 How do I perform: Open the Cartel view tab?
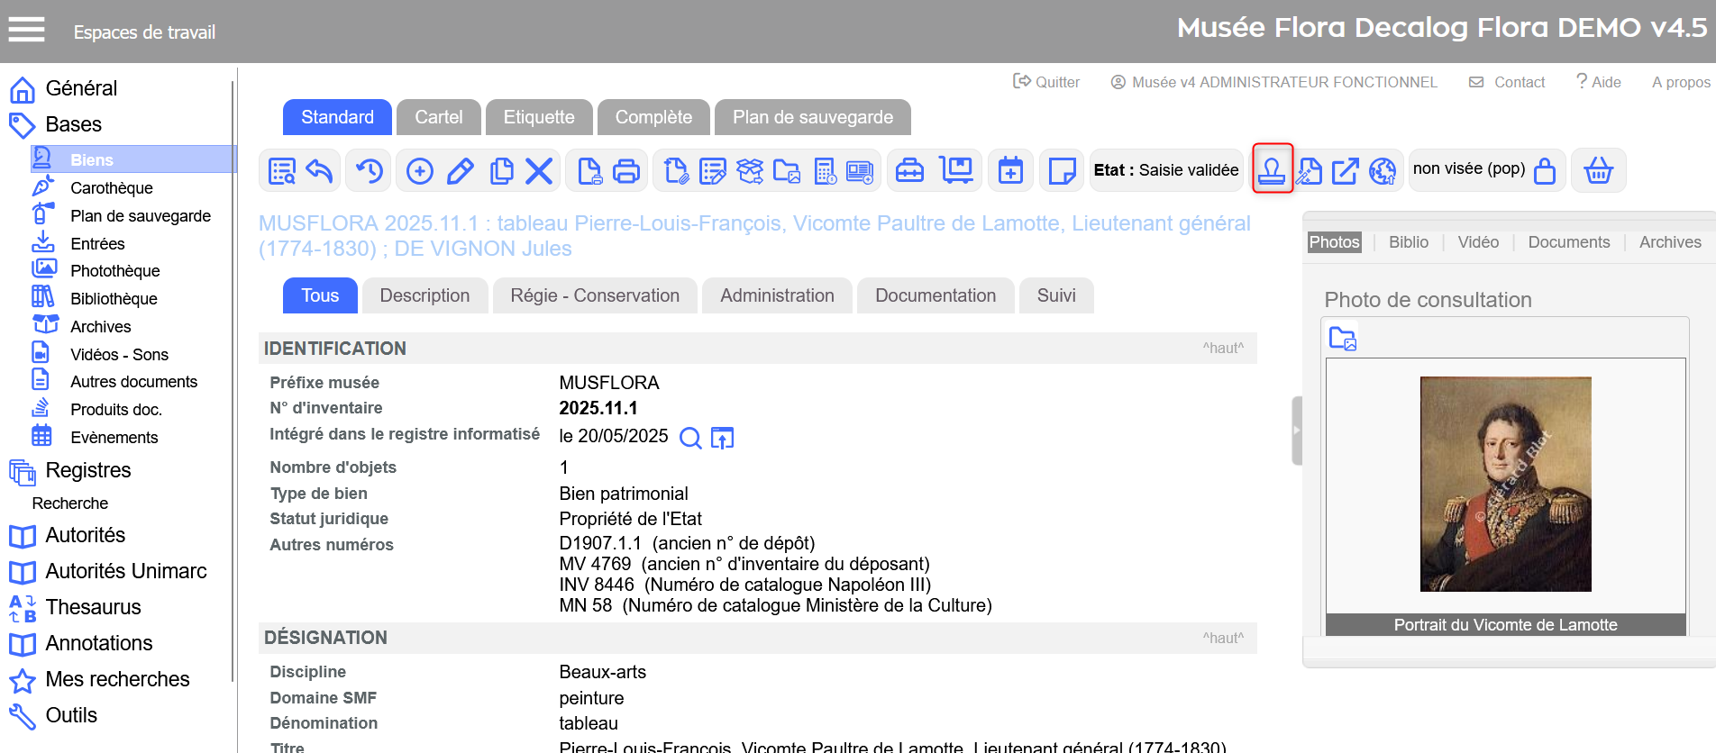(x=438, y=117)
